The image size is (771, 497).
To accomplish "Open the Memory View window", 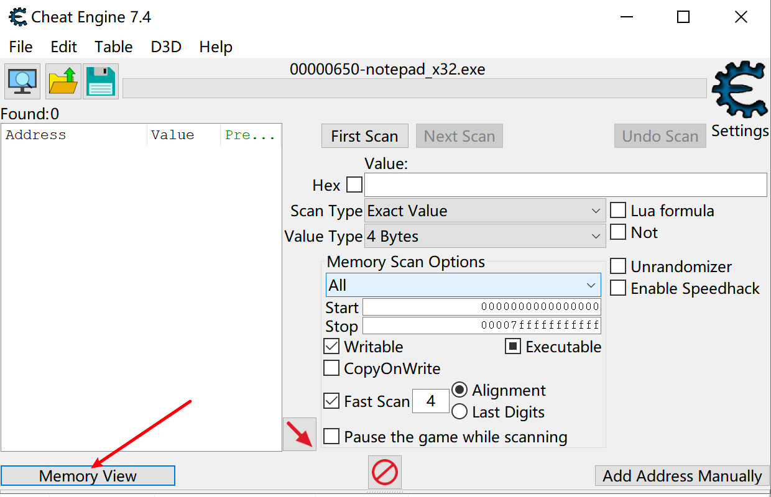I will click(x=88, y=475).
